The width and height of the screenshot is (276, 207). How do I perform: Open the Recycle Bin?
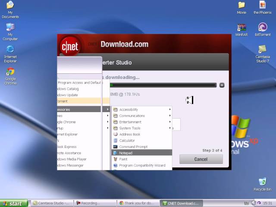click(263, 185)
